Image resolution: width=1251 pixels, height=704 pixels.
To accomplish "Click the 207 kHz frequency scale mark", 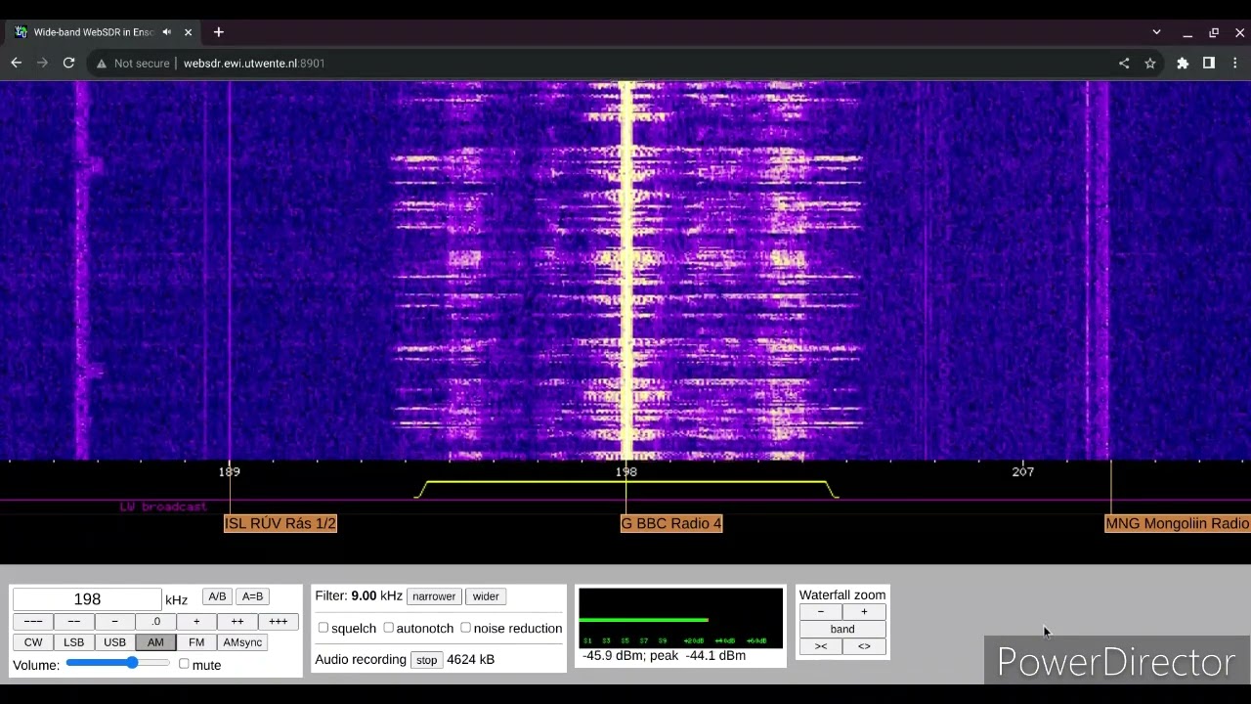I will tap(1022, 471).
